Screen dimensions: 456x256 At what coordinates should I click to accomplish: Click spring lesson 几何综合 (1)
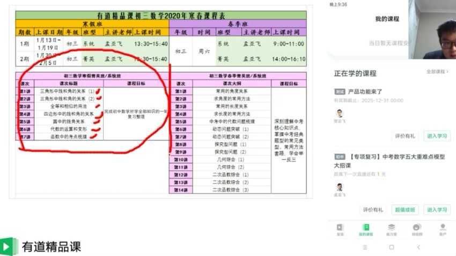coord(231,160)
